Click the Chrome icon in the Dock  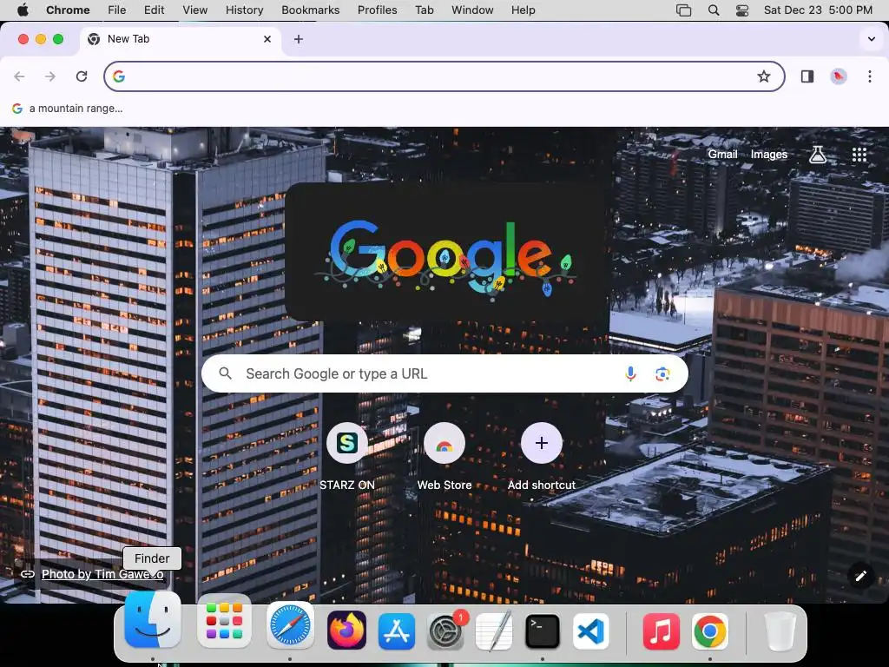pyautogui.click(x=710, y=631)
